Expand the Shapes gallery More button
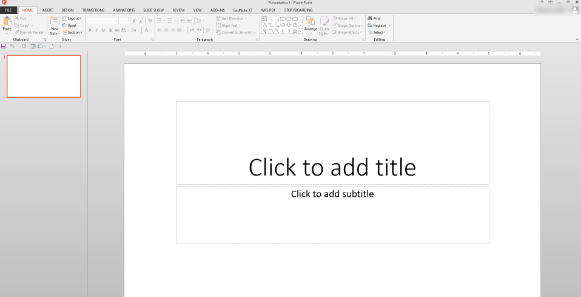The image size is (581, 297). 300,31
